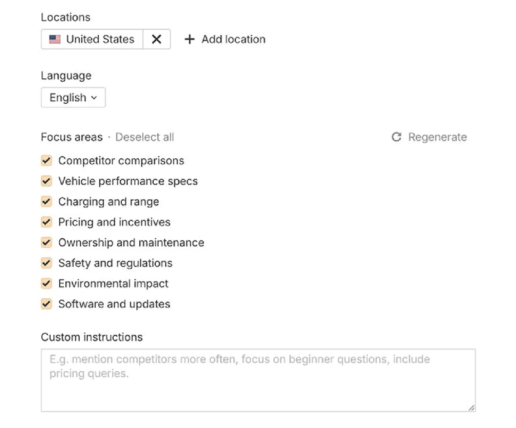Select the United States location chip label
The image size is (516, 428).
point(100,39)
